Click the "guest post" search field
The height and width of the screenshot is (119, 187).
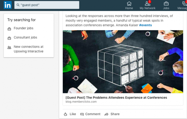click(47, 5)
